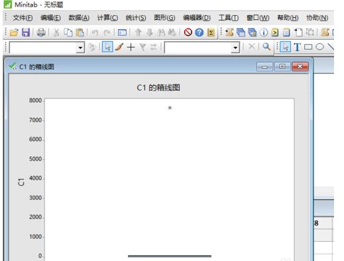Show Worksheets folder windows icon
This screenshot has width=344, height=261.
241,32
